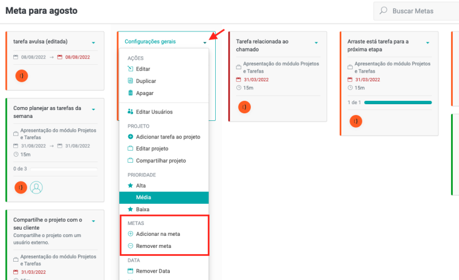Image resolution: width=459 pixels, height=280 pixels.
Task: Collapse the Configurações gerais dropdown arrow
Action: click(205, 42)
